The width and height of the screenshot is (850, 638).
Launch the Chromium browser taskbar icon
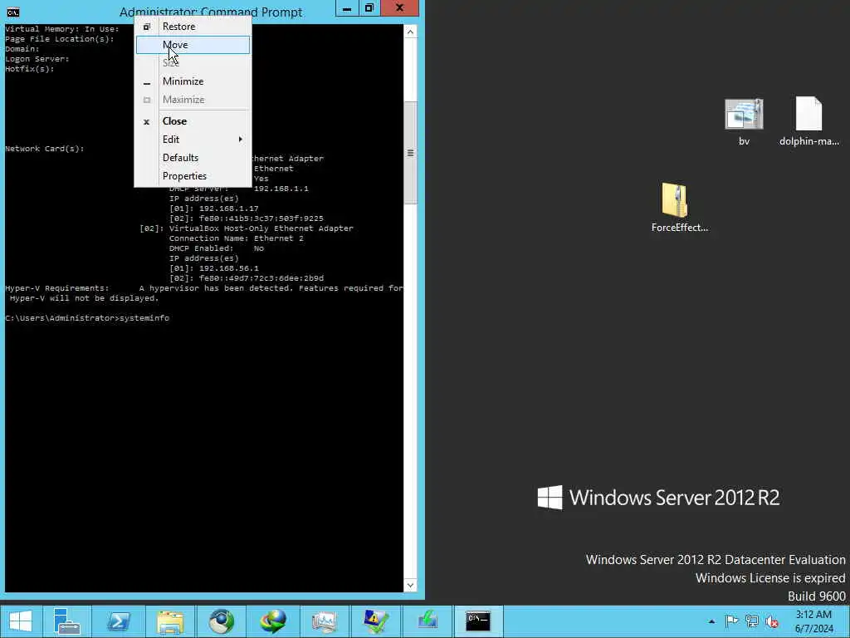[221, 621]
